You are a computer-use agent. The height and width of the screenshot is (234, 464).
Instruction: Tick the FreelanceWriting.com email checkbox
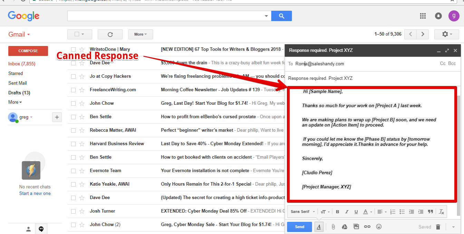(73, 90)
